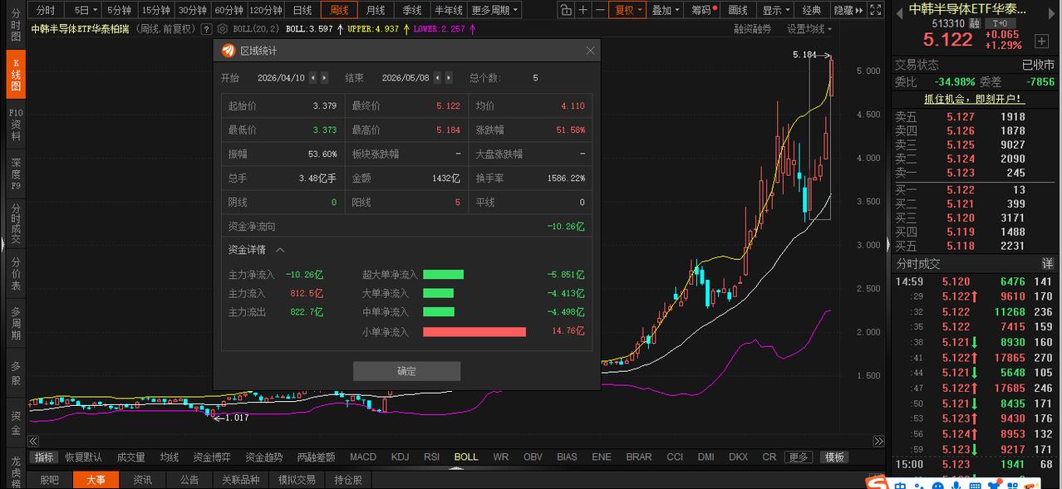Open 设置均线 dropdown

coord(811,29)
